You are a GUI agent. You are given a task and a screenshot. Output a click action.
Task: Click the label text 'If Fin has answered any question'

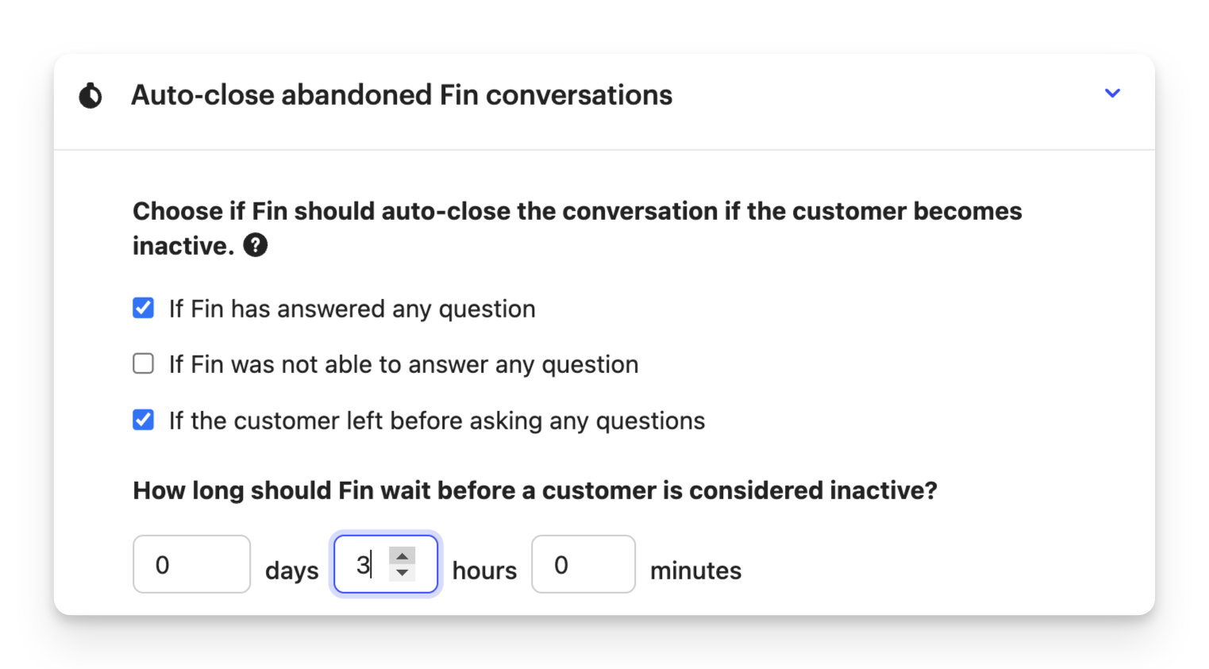click(352, 309)
